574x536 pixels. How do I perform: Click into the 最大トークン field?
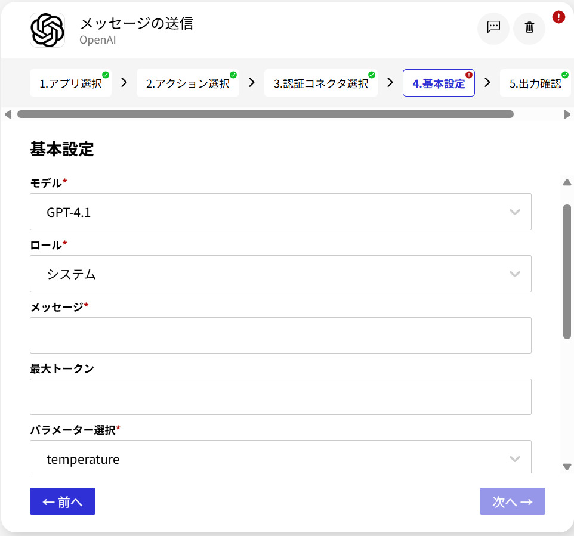pyautogui.click(x=280, y=396)
